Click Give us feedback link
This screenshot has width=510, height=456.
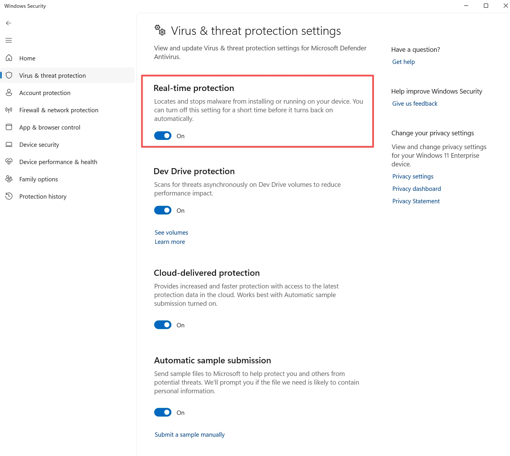(415, 104)
